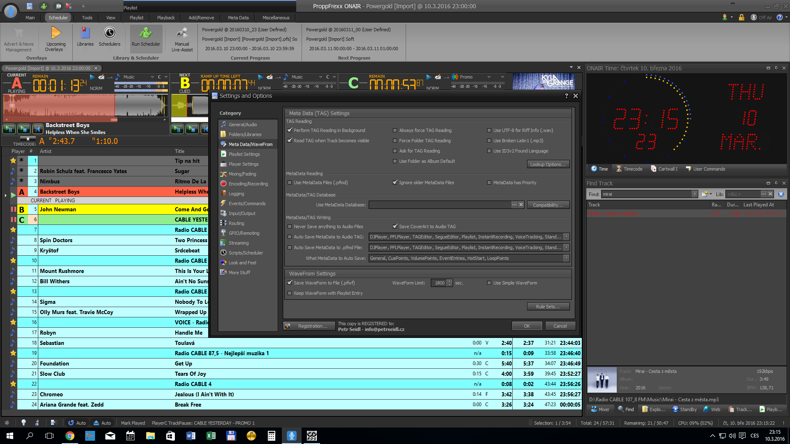Toggle Read TAG when Track becomes visible
This screenshot has width=790, height=444.
click(290, 141)
